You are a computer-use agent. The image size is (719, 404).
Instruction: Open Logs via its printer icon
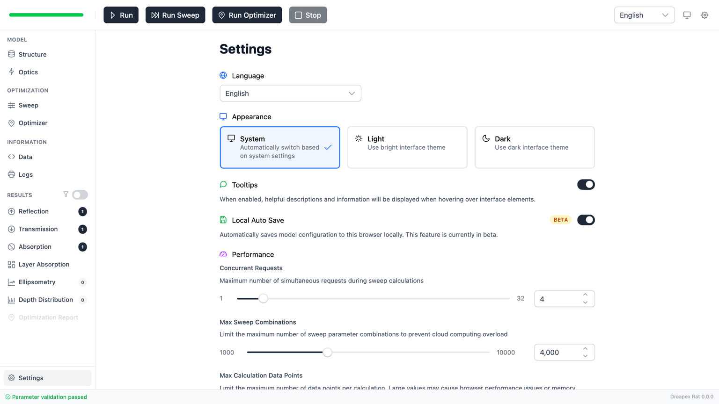pos(11,174)
